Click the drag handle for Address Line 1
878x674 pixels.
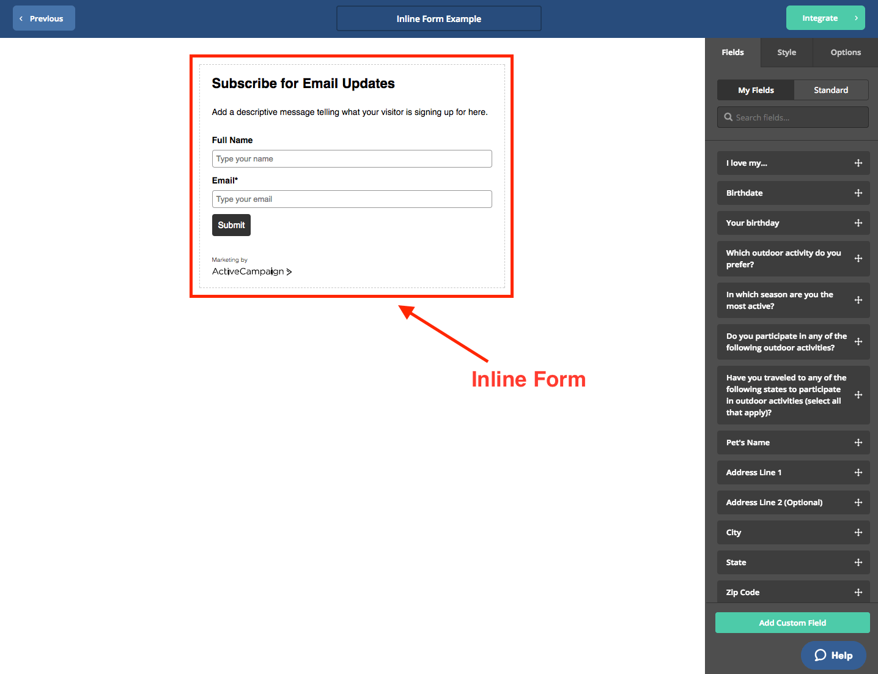[x=858, y=473]
